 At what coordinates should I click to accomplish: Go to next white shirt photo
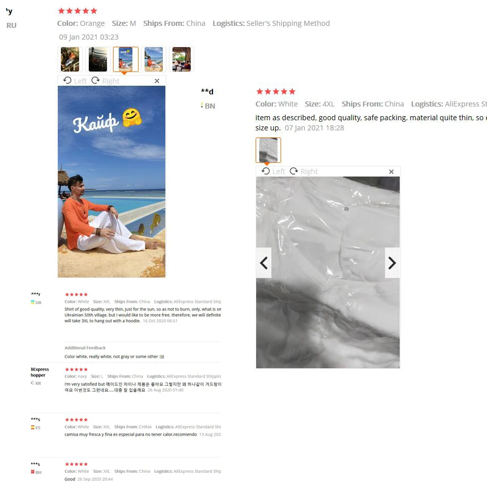(392, 263)
